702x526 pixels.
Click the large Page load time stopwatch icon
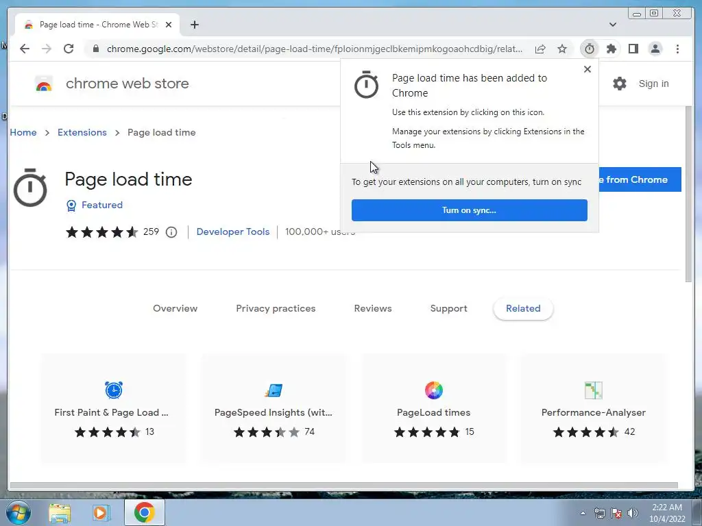pyautogui.click(x=30, y=188)
